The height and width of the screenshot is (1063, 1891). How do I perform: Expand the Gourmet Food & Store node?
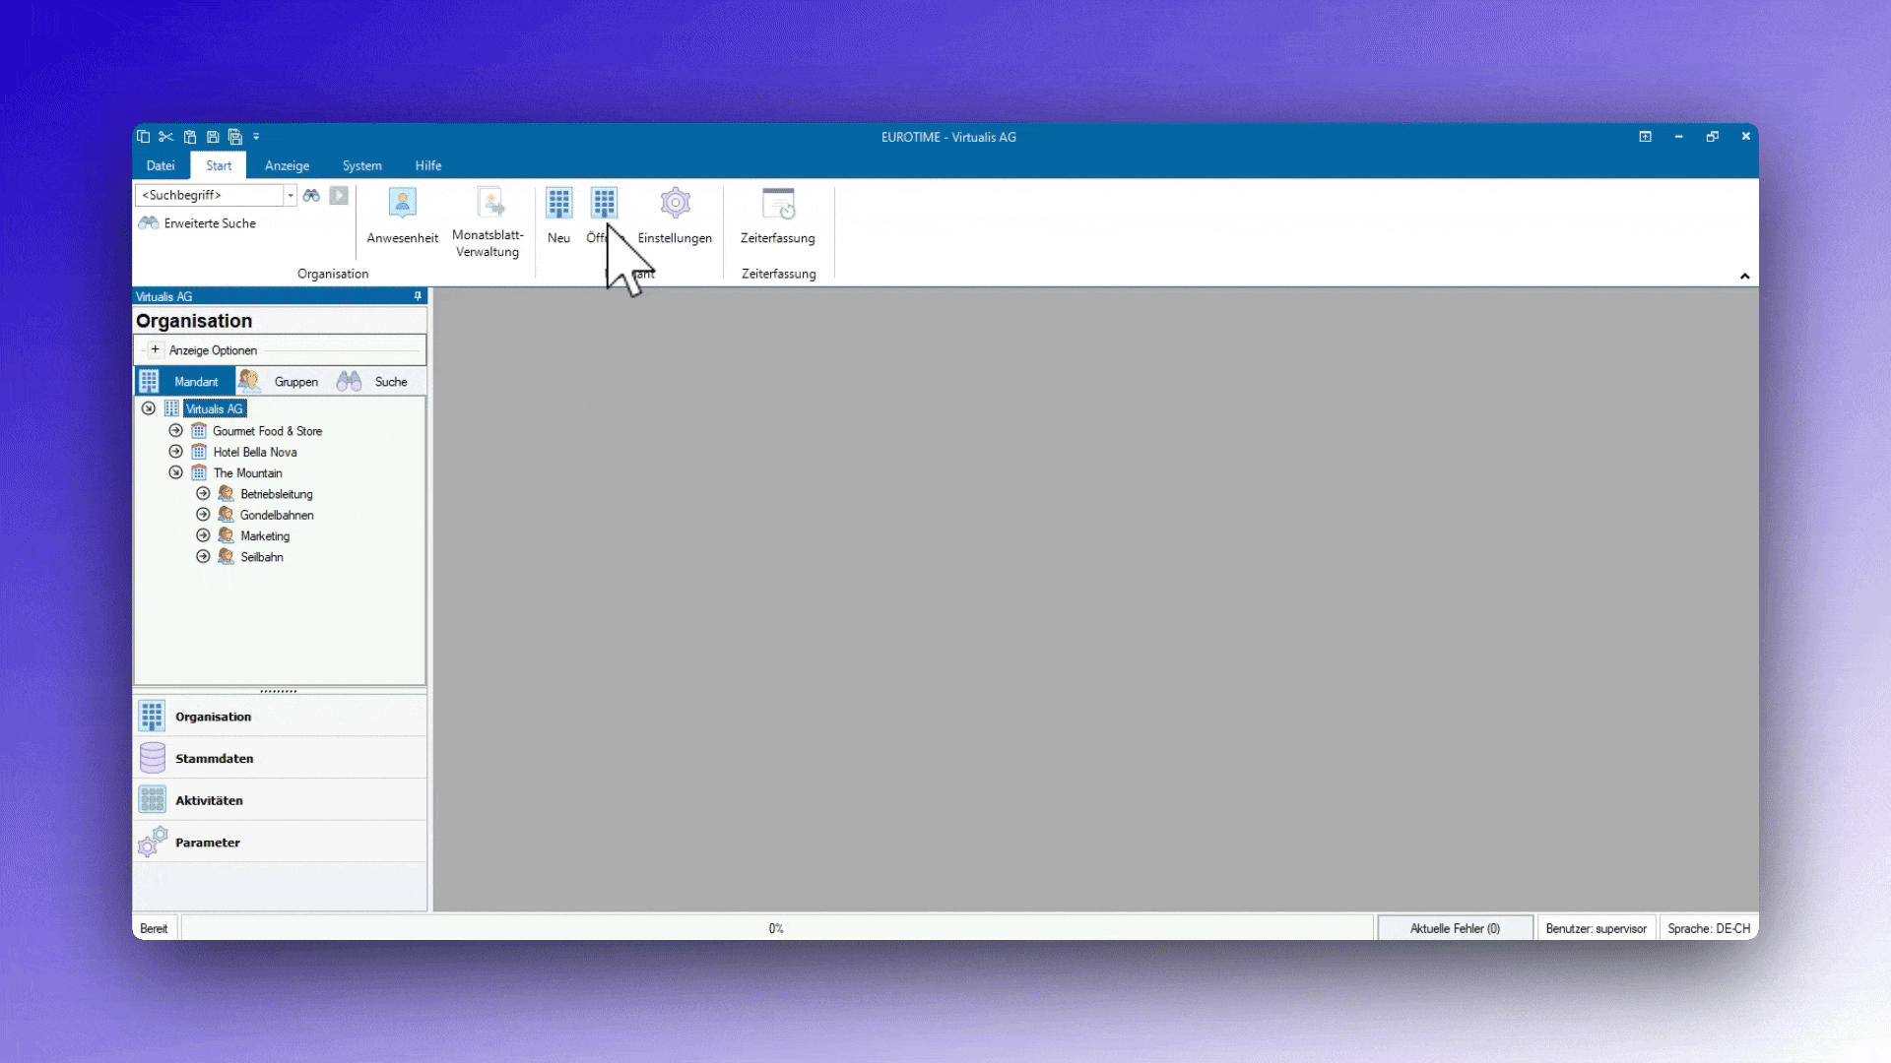[175, 431]
